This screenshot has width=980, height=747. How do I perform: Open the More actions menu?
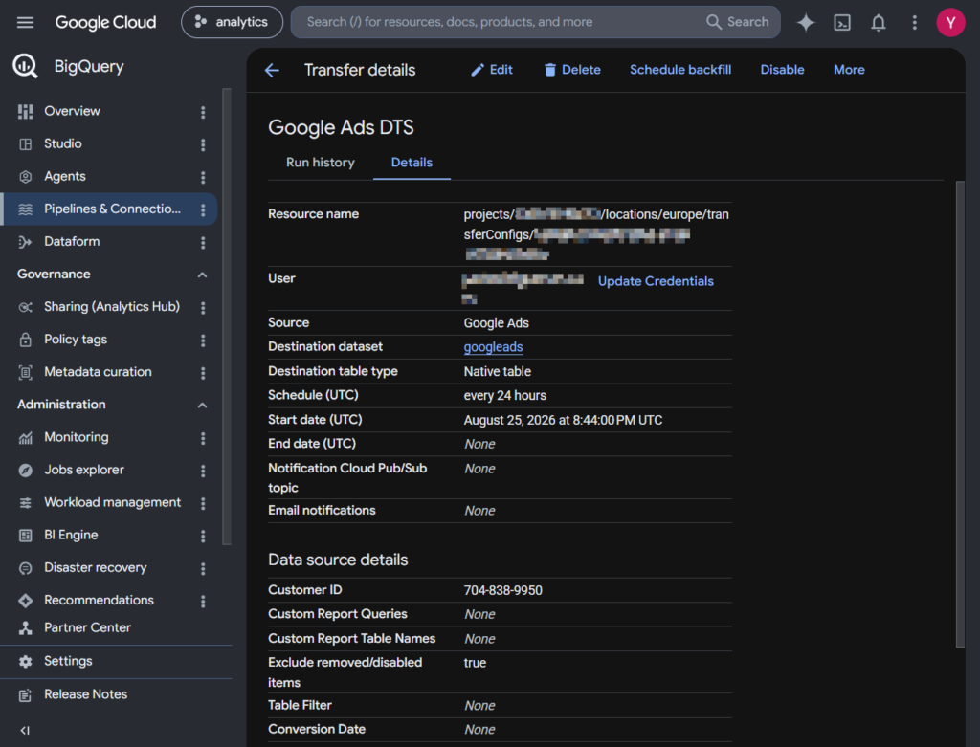pyautogui.click(x=849, y=70)
